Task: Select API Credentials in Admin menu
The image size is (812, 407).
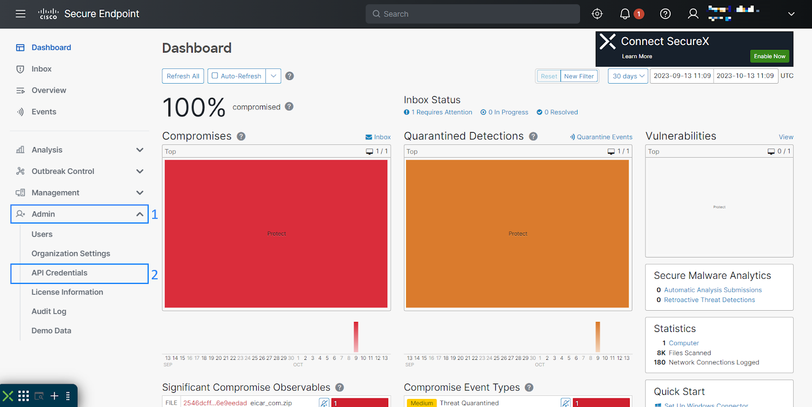Action: (59, 273)
